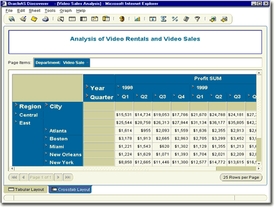Click the edit sheet pencil-table icon
Image resolution: width=278 pixels, height=209 pixels.
tap(94, 19)
